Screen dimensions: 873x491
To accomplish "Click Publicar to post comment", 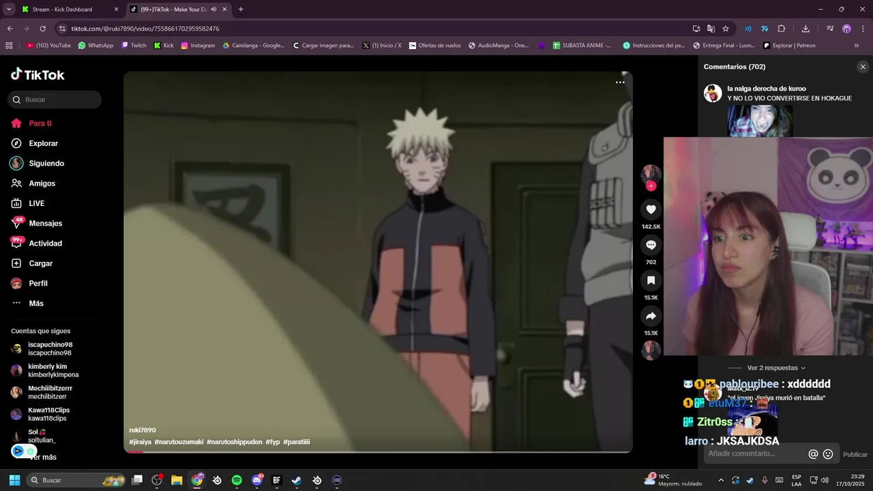I will (855, 454).
